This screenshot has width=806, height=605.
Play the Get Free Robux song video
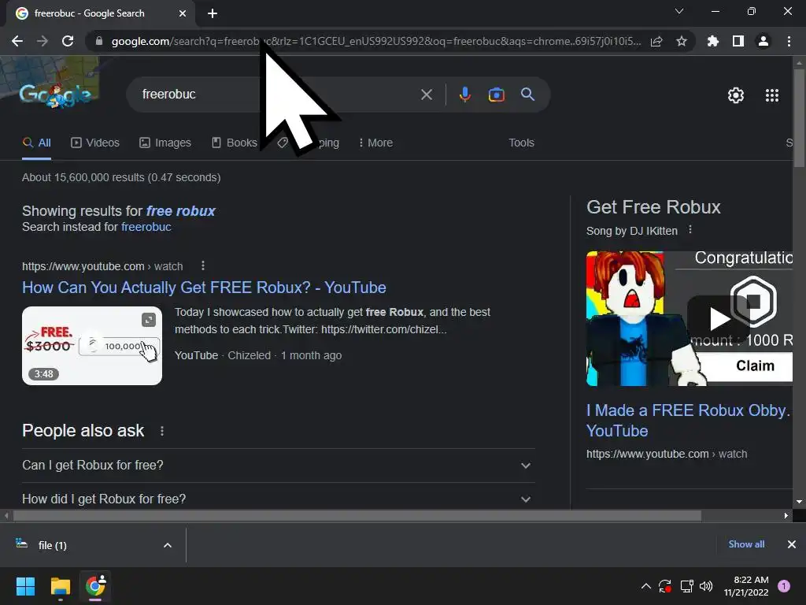719,318
